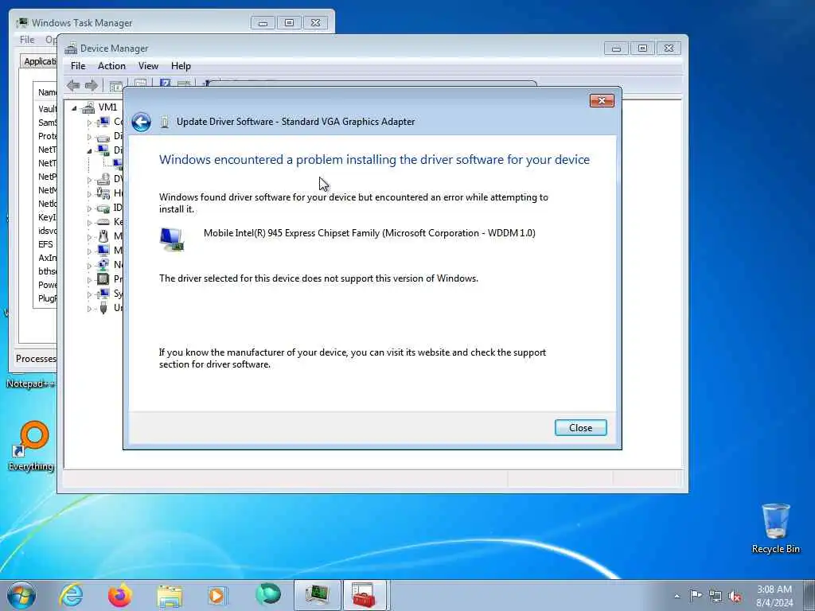
Task: Close Update Driver Software dialog with red X
Action: tap(602, 100)
